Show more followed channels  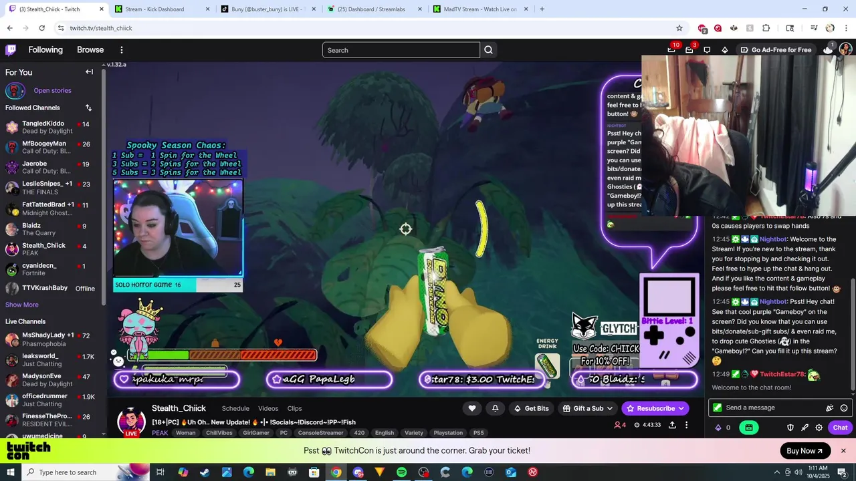(x=22, y=305)
